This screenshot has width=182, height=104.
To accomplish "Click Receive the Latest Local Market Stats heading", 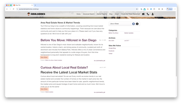I will (x=69, y=72).
